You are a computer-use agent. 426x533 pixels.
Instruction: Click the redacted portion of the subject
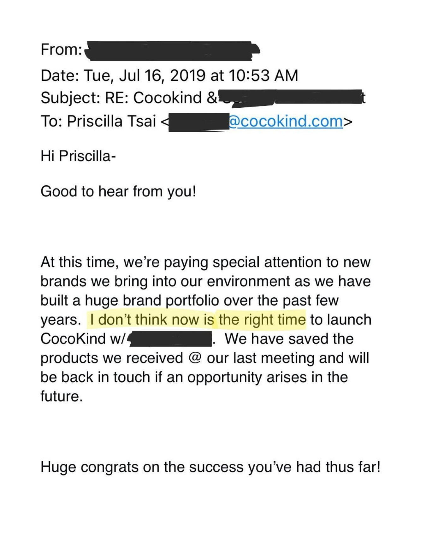coord(287,98)
